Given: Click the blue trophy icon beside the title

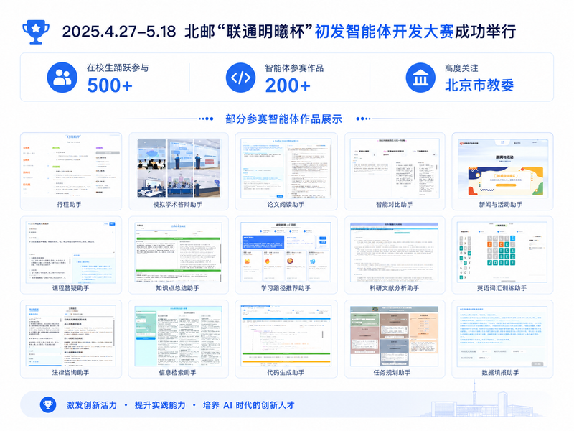Looking at the screenshot, I should point(35,32).
